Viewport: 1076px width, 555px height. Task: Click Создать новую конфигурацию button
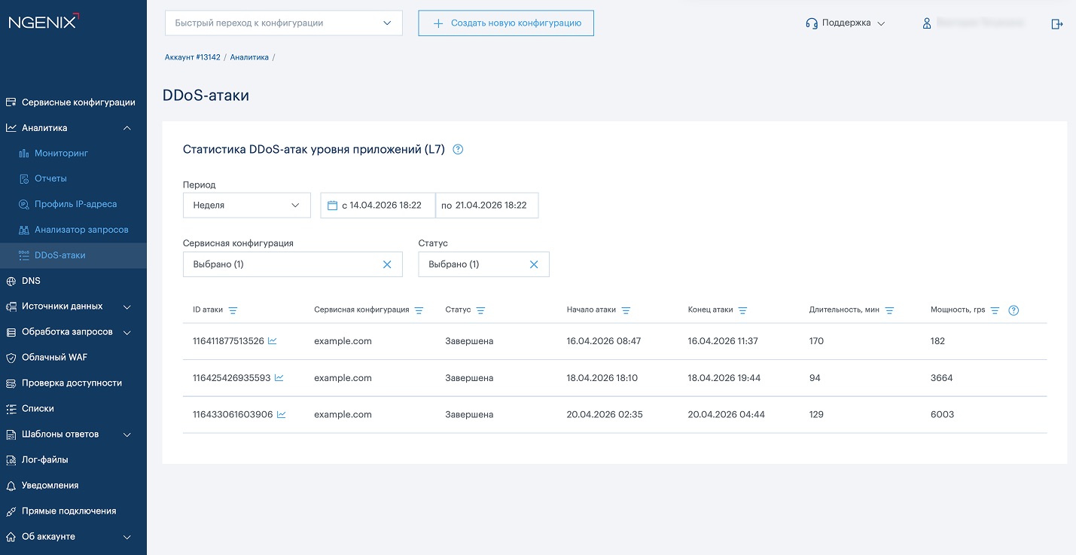506,23
